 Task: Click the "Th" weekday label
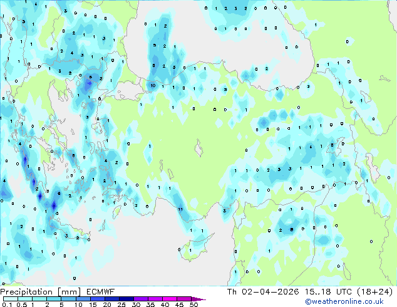(232, 292)
